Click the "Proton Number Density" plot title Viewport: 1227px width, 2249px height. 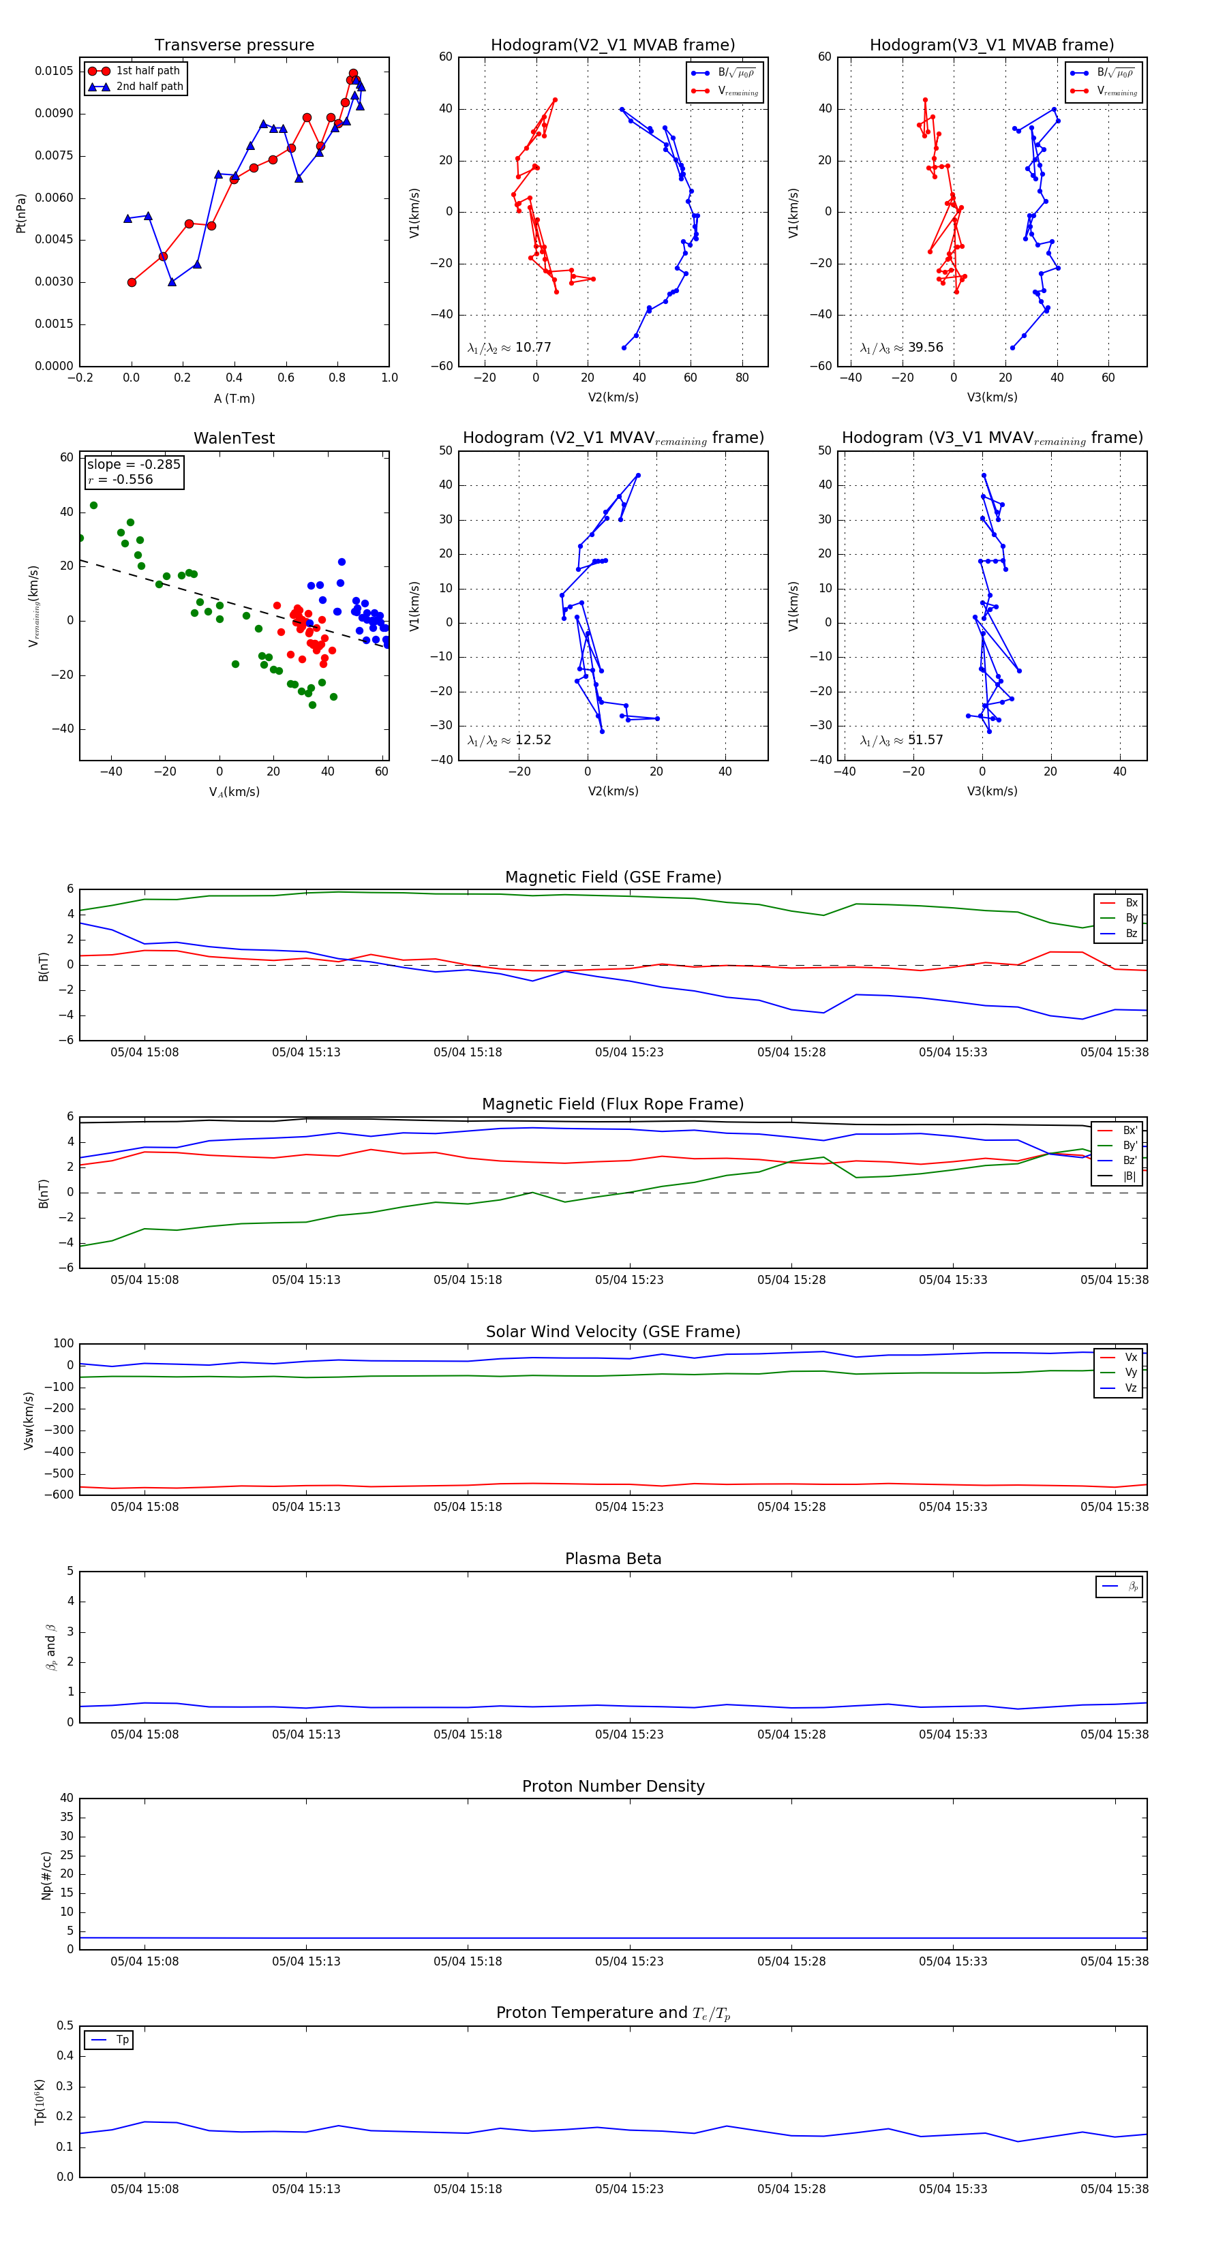[x=613, y=1786]
